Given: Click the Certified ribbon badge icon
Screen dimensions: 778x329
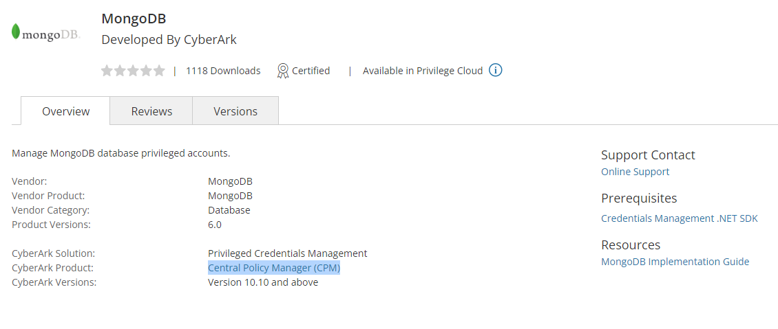Looking at the screenshot, I should pos(282,71).
